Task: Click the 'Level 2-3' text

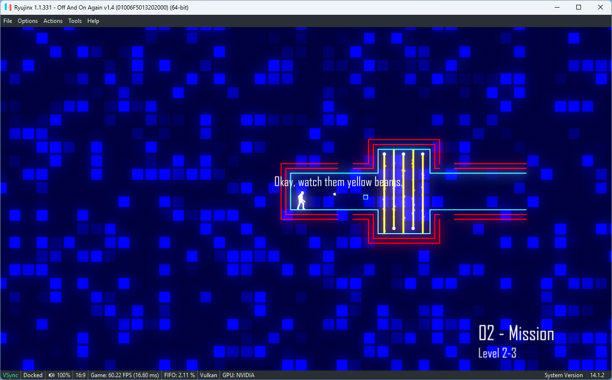Action: pyautogui.click(x=497, y=353)
